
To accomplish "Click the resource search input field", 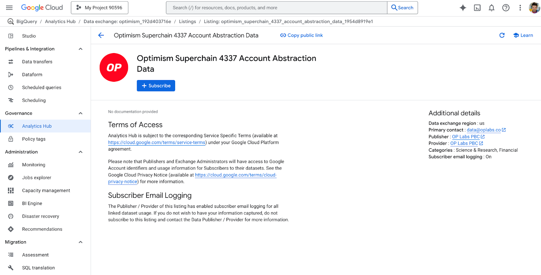I will [x=276, y=7].
